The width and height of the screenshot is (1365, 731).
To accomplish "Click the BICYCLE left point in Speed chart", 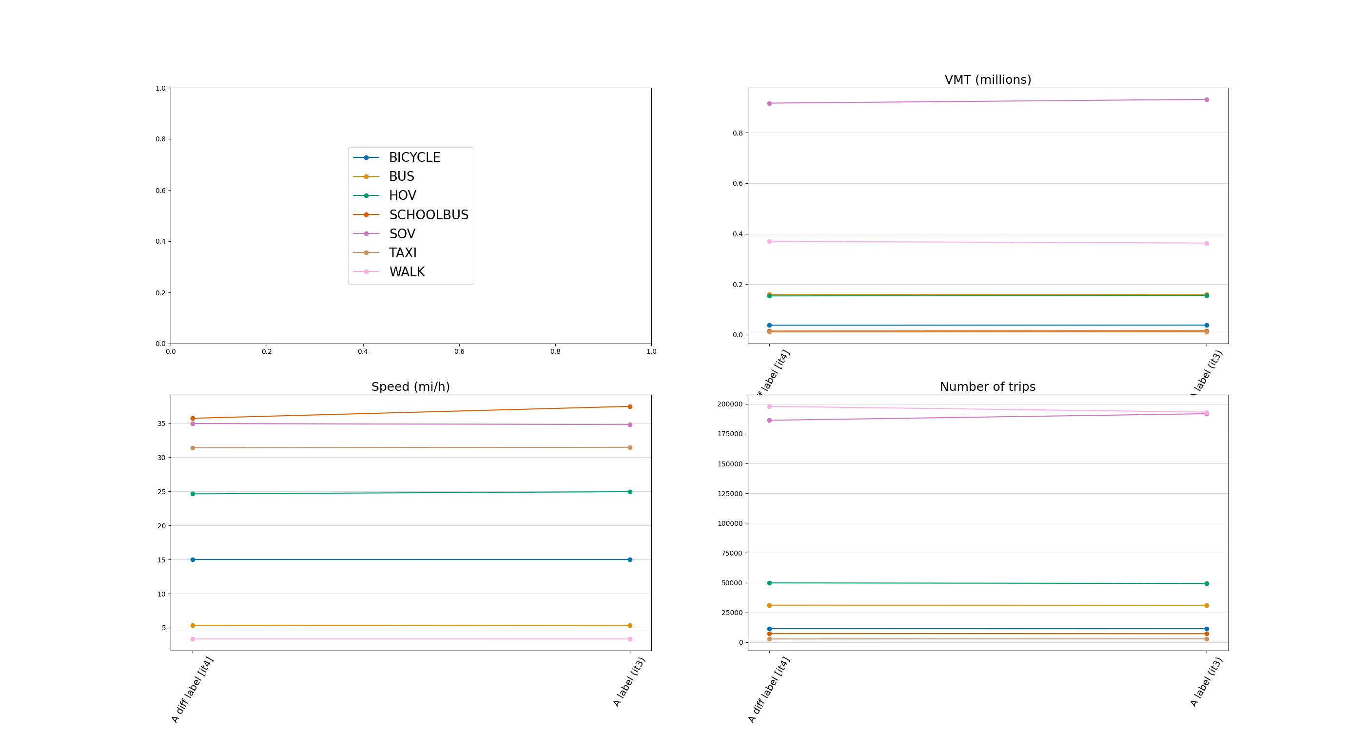I will click(x=193, y=560).
